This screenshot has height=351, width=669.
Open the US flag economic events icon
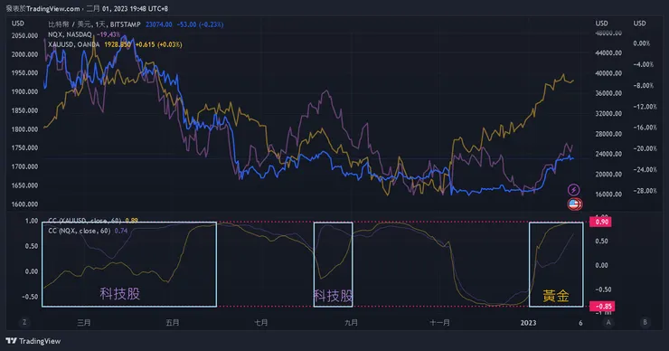(x=574, y=204)
